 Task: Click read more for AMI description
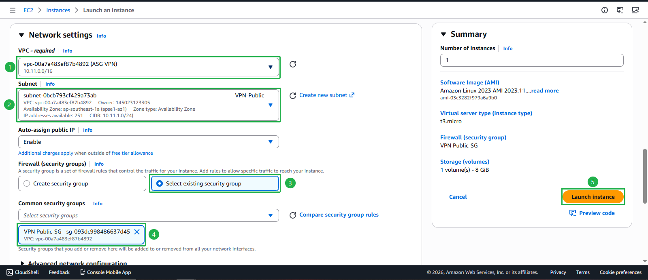545,91
